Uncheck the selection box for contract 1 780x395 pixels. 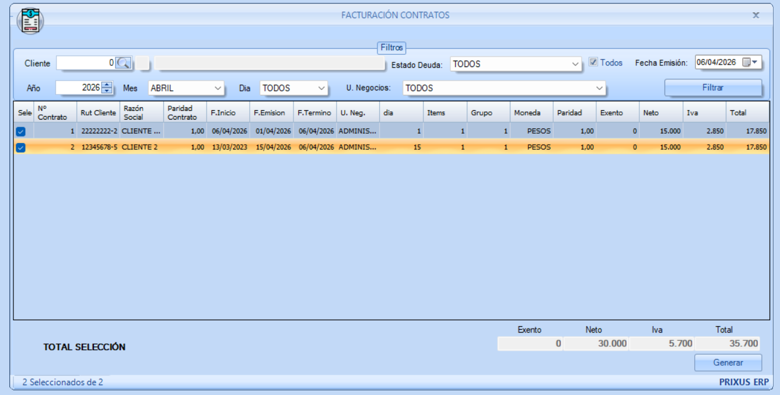pyautogui.click(x=20, y=132)
